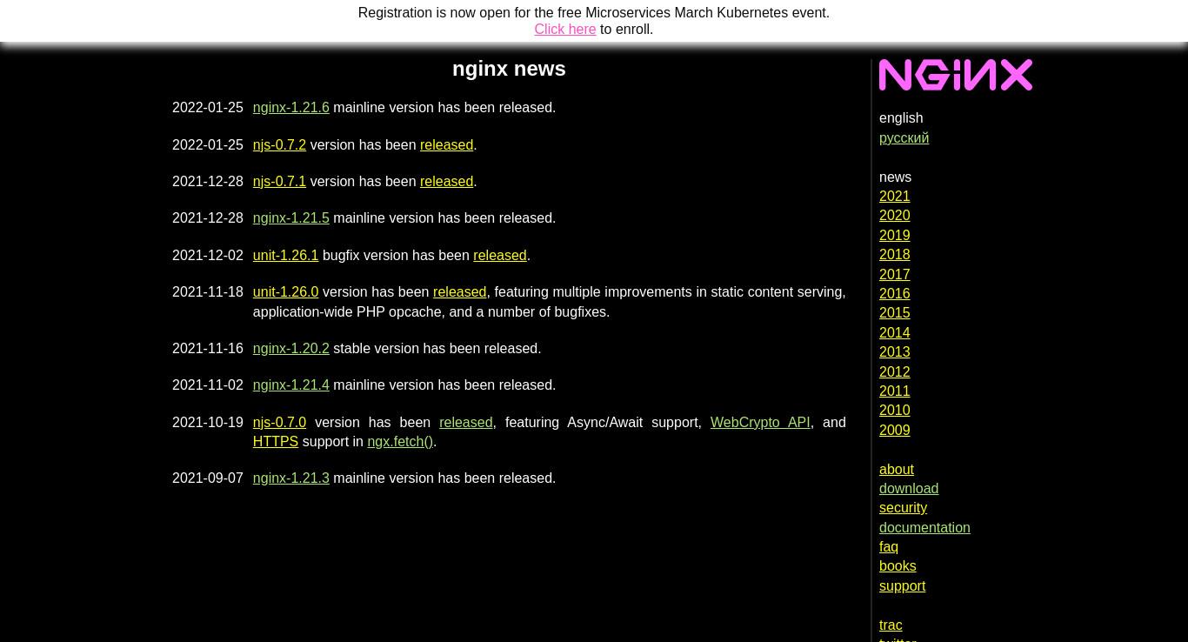Click 'released' link in unit-1.26.1 row

coord(500,255)
